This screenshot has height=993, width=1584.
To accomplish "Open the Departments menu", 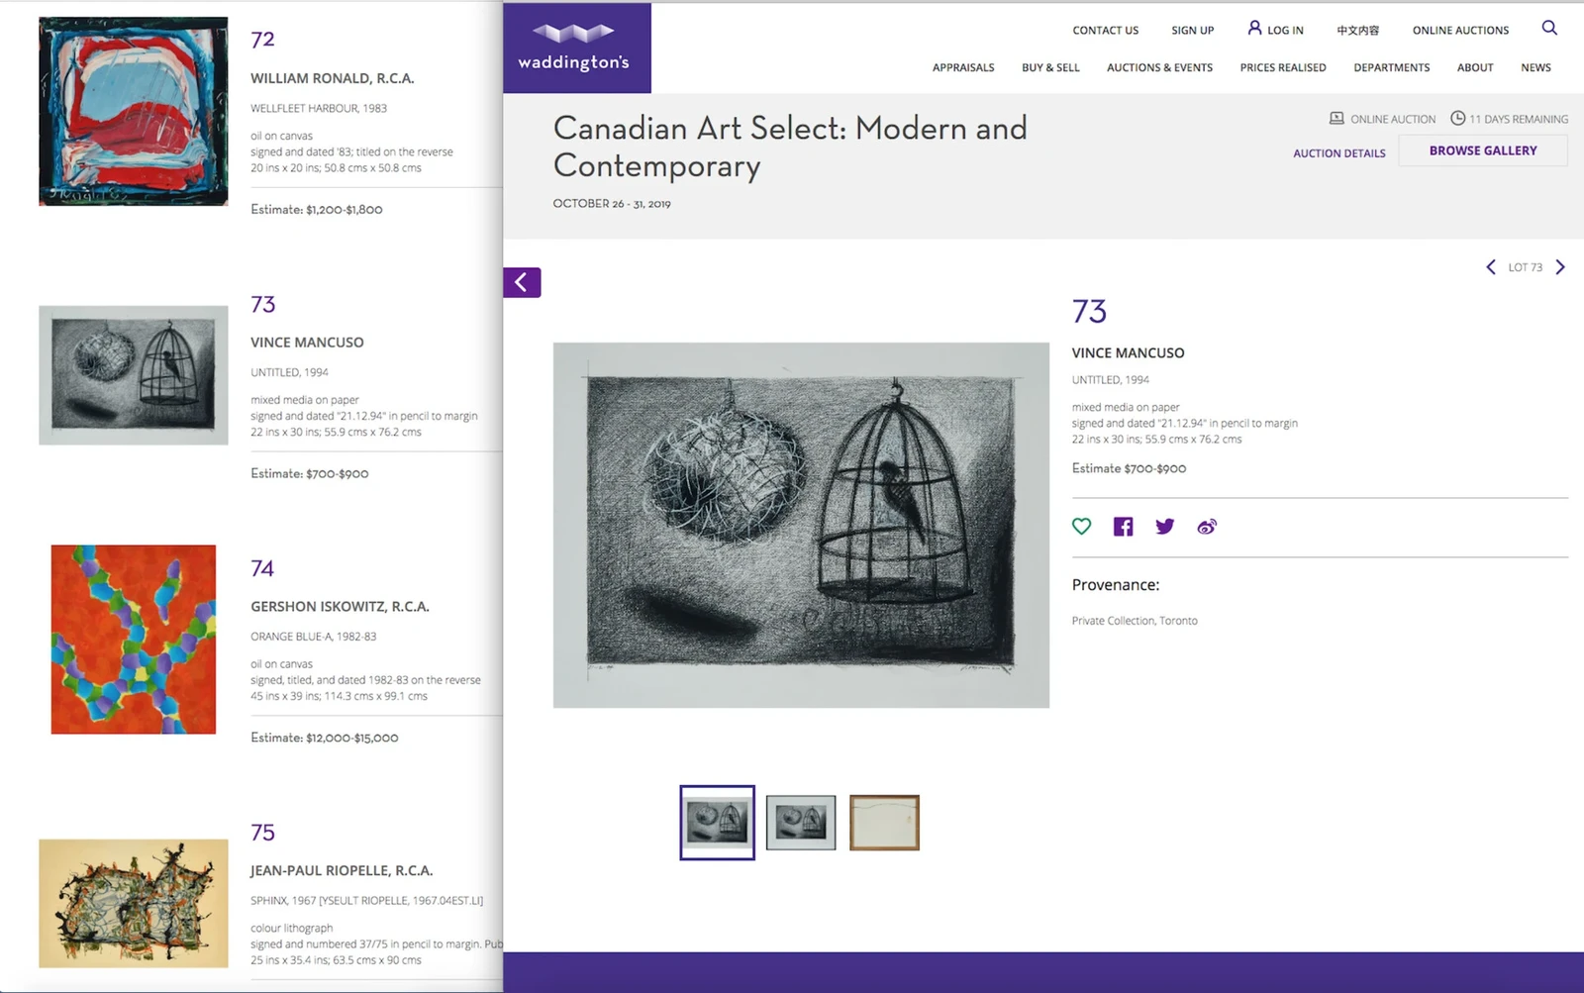I will pos(1391,67).
